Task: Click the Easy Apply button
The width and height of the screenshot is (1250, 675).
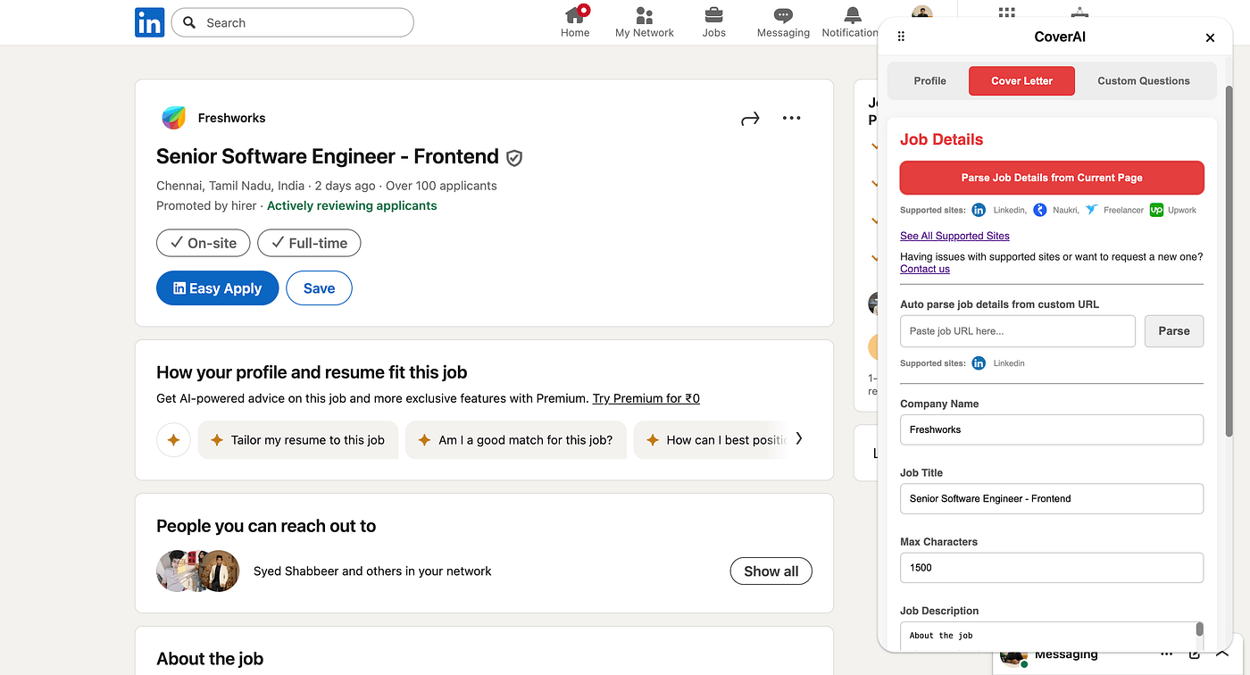Action: tap(217, 288)
